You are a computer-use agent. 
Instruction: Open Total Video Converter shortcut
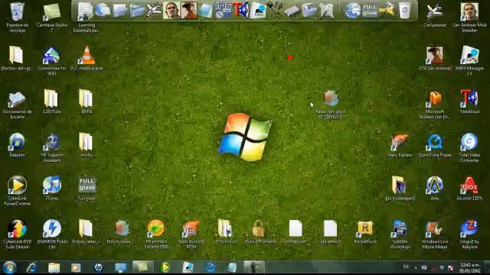(x=469, y=147)
